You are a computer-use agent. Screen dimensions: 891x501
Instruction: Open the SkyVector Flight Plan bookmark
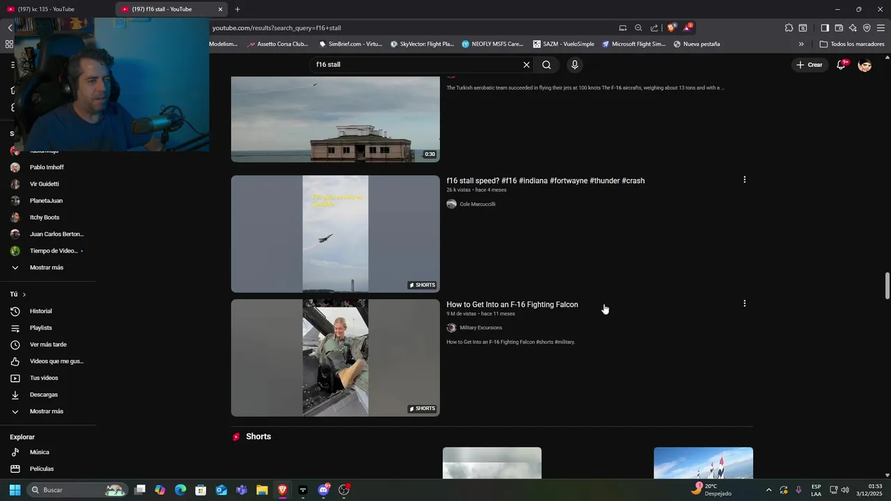pos(422,44)
